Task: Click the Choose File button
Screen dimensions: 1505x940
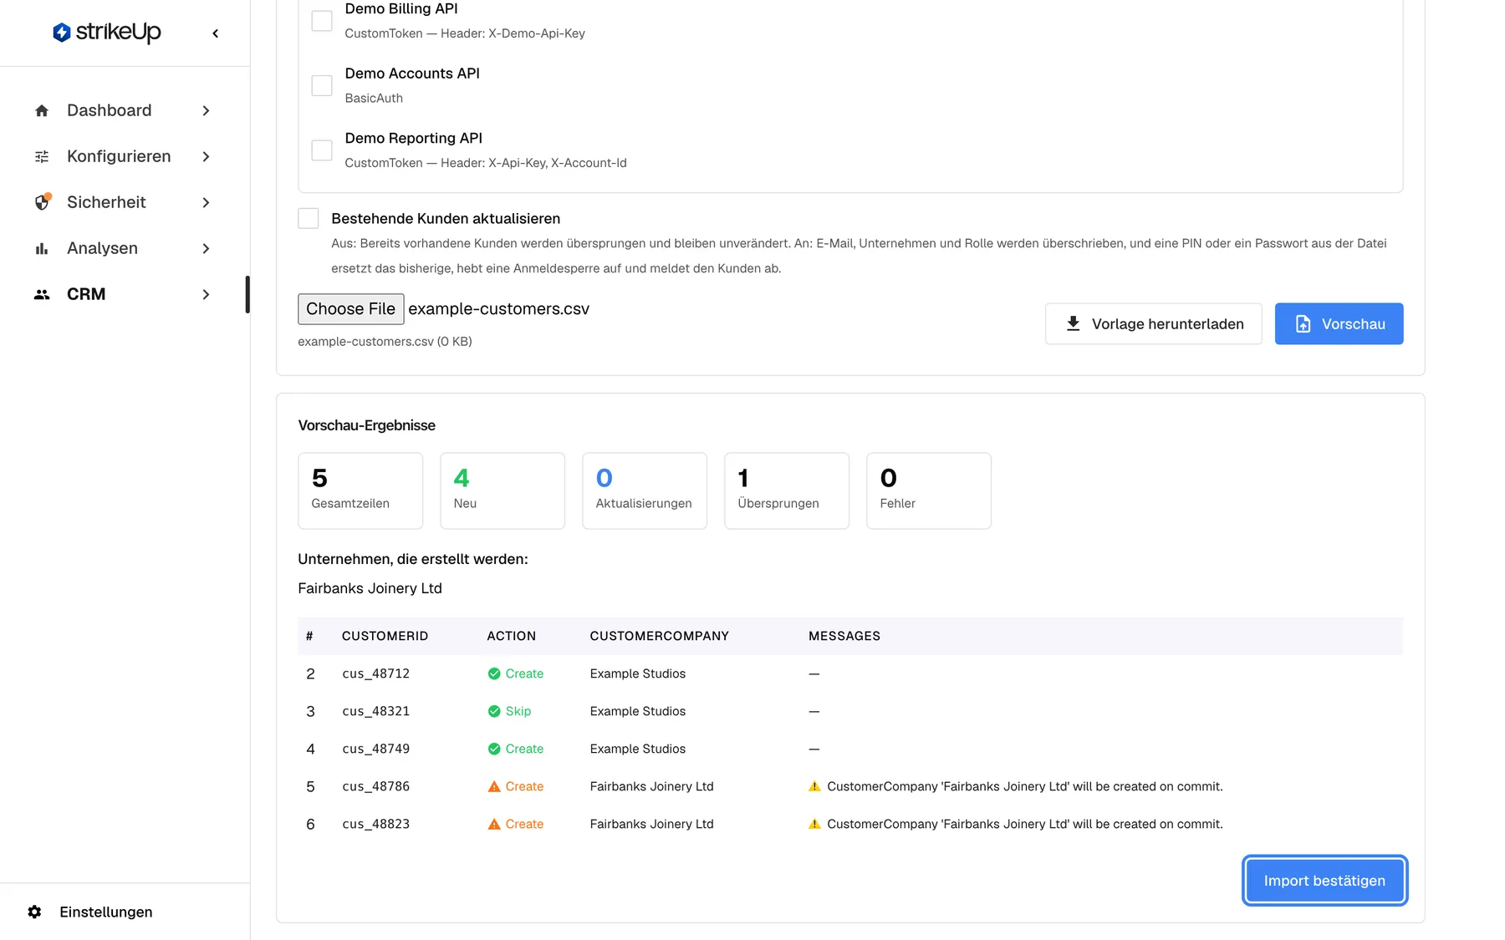Action: (x=351, y=309)
